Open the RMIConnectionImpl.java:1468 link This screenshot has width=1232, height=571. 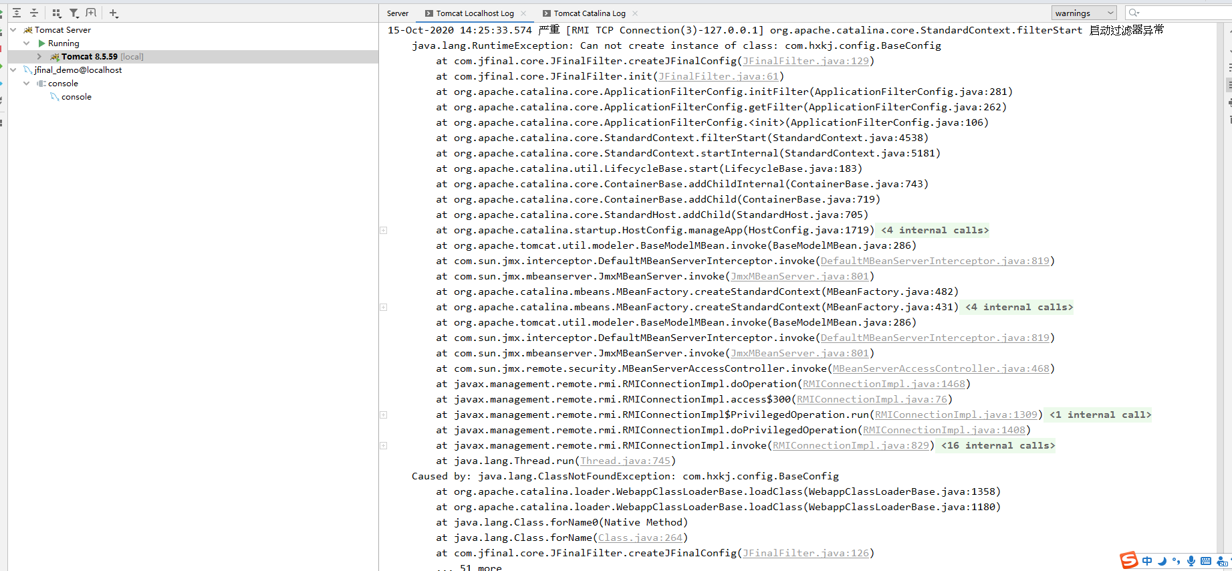884,384
